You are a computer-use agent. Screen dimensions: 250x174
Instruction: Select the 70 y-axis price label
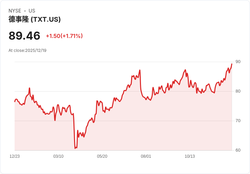[x=238, y=121]
